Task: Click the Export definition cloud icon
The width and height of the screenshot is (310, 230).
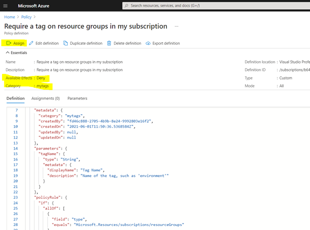Action: pos(148,43)
